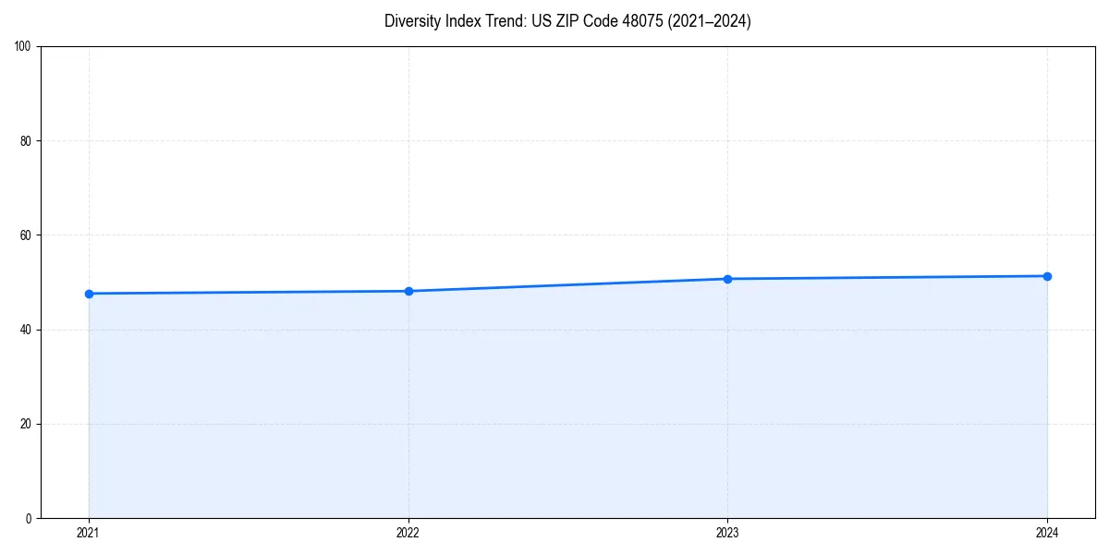Select the 2024 data point marker
The height and width of the screenshot is (554, 1109).
tap(1047, 275)
